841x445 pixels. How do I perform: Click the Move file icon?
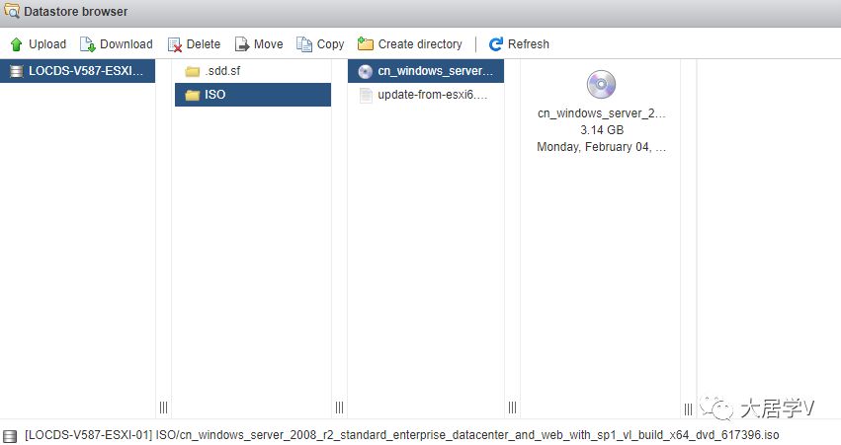(242, 44)
